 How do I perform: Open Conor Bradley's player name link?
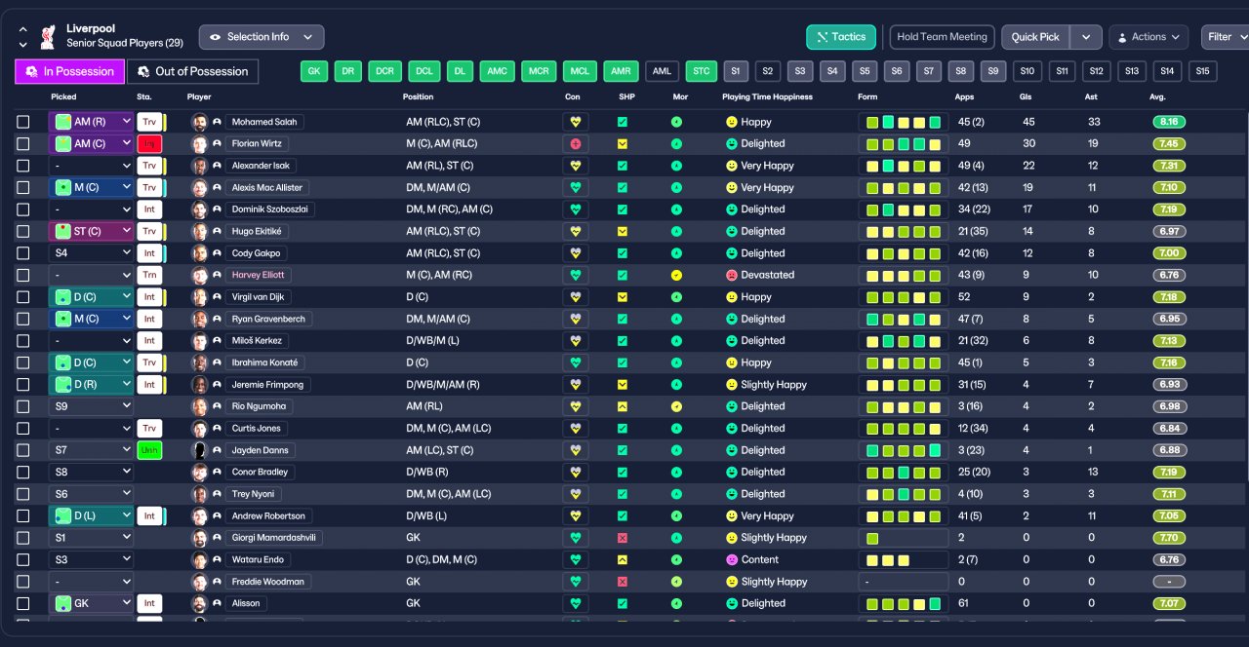(x=260, y=472)
